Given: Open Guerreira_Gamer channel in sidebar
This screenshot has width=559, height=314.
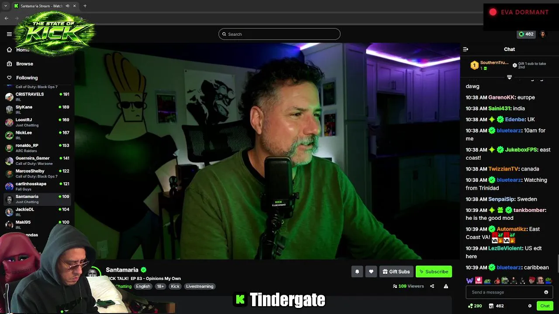Looking at the screenshot, I should point(37,160).
